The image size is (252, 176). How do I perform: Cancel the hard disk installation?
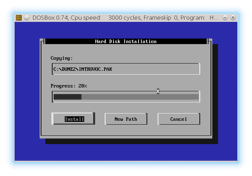point(179,119)
